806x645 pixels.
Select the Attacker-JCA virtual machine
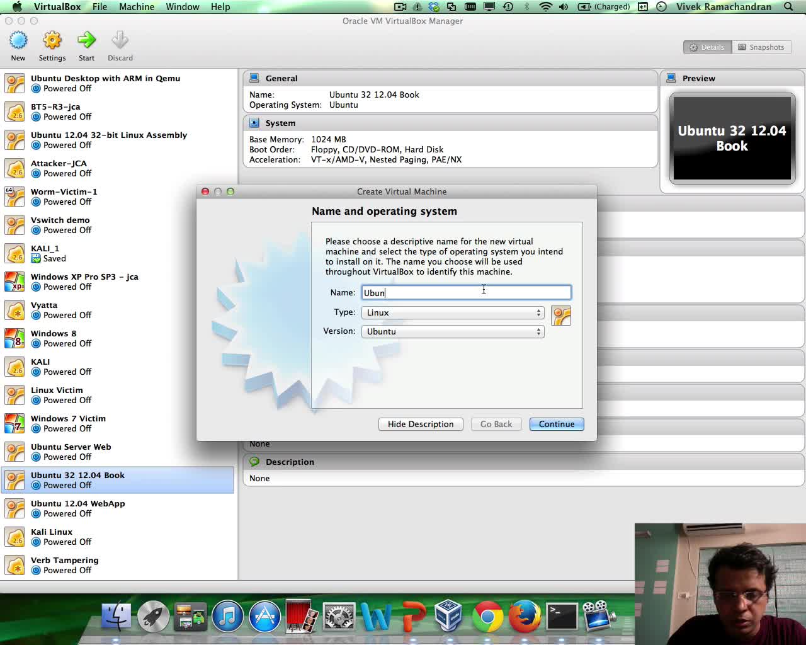[118, 168]
